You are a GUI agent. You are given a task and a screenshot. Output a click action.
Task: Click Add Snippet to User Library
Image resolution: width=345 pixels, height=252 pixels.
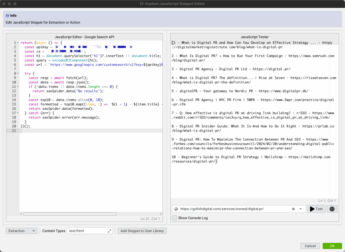[x=142, y=231]
